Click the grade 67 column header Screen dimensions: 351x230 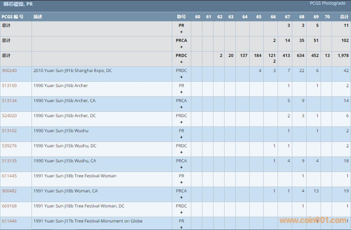pyautogui.click(x=287, y=17)
